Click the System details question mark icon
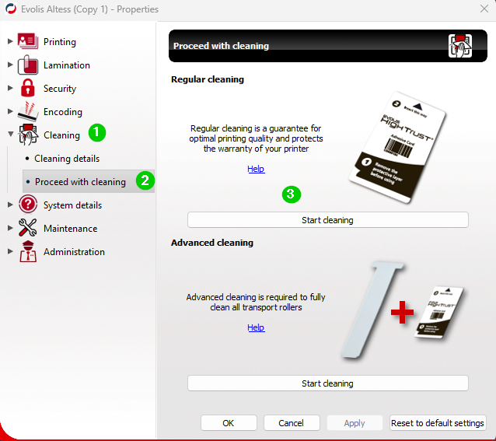The width and height of the screenshot is (496, 441). tap(28, 204)
